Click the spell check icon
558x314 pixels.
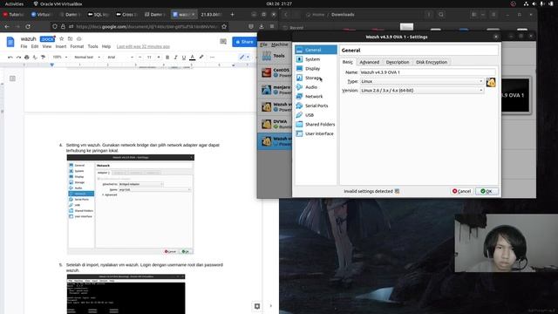click(x=35, y=57)
